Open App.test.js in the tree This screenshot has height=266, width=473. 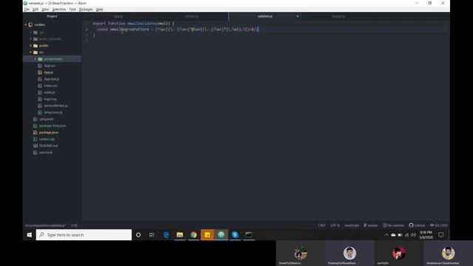pos(52,79)
